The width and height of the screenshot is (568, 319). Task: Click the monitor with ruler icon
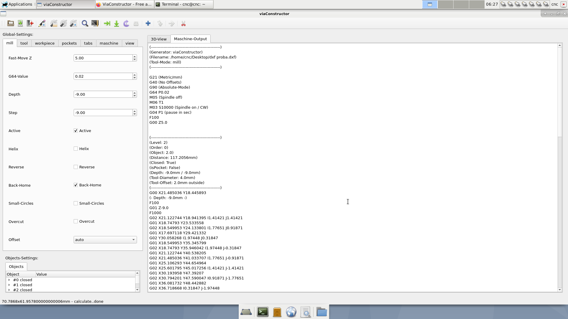95,24
